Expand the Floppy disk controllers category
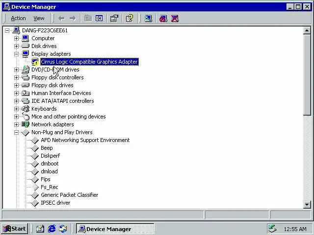Image resolution: width=314 pixels, height=235 pixels. tap(16, 77)
